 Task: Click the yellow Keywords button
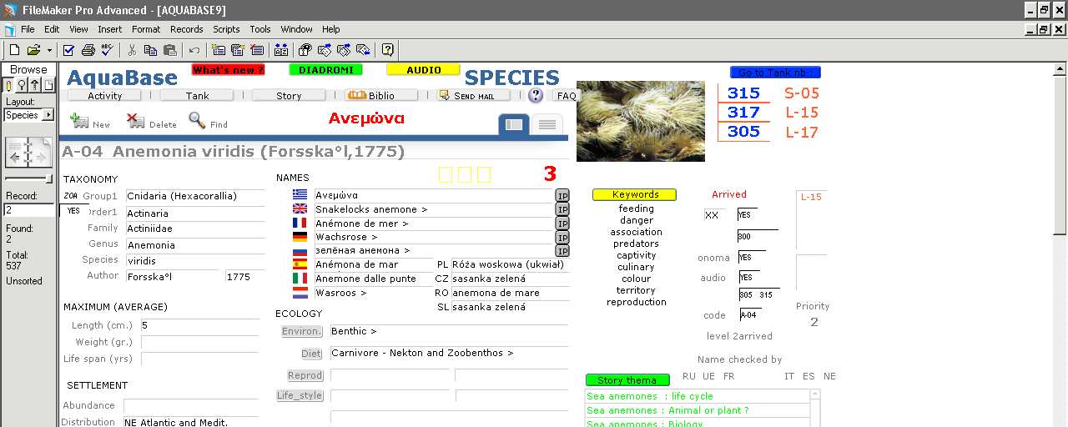634,194
